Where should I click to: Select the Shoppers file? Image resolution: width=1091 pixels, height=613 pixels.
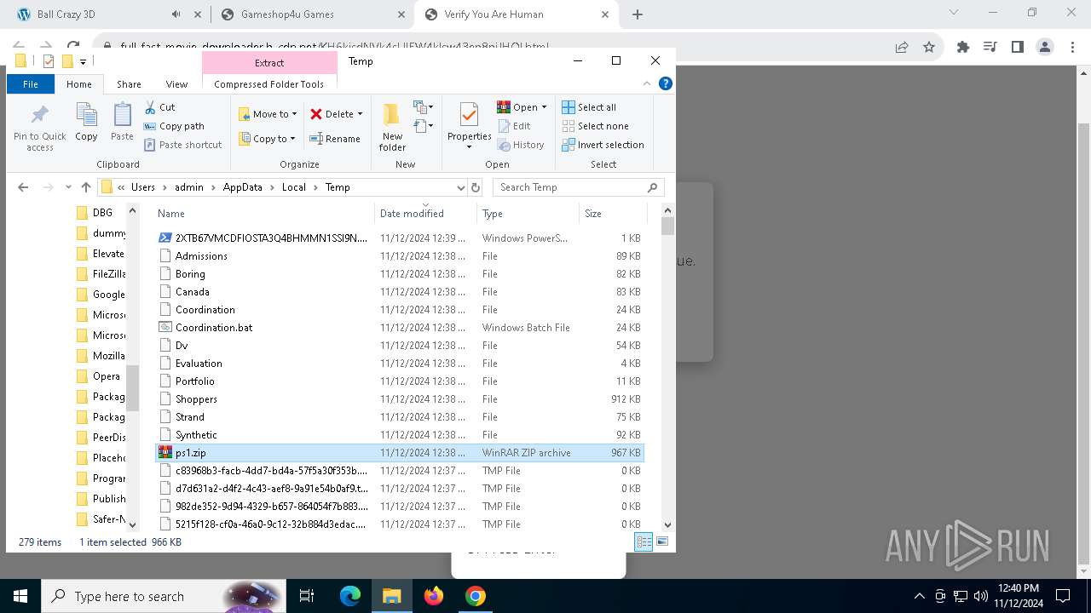pos(399,399)
